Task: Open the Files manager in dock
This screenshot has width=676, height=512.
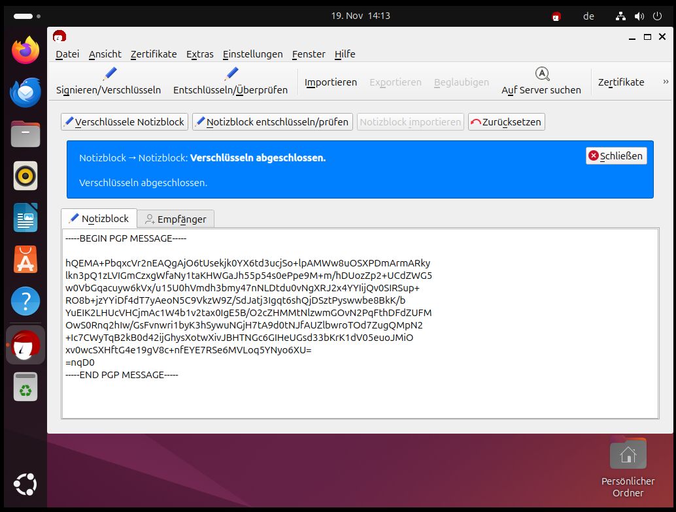Action: tap(25, 134)
